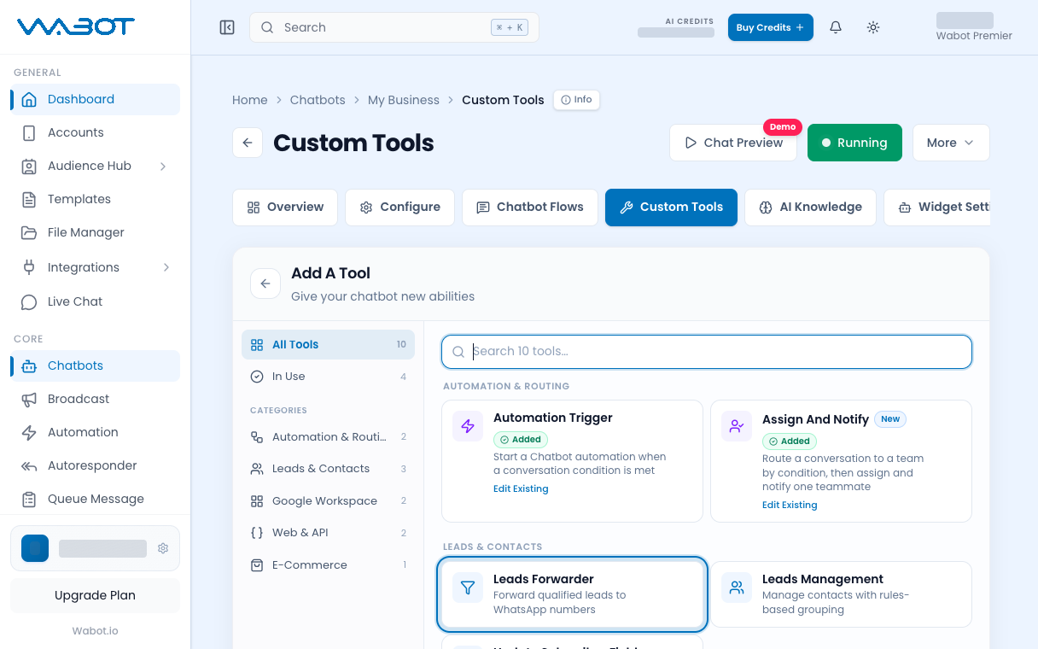Click the Wabot Premier account menu
Image resolution: width=1038 pixels, height=649 pixels.
973,27
